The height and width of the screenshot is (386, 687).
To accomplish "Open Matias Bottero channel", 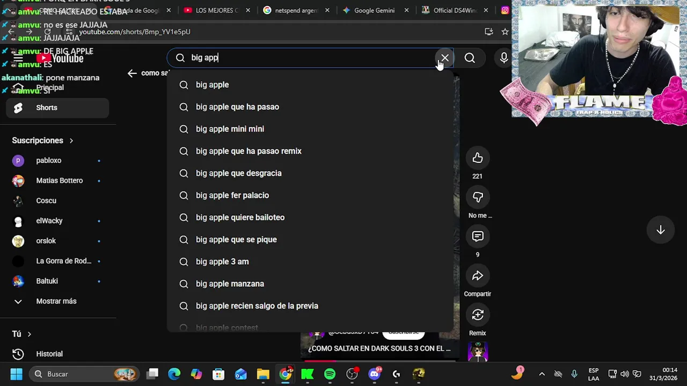I will pyautogui.click(x=57, y=181).
